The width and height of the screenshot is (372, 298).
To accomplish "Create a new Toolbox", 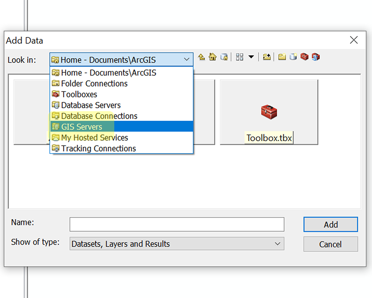I will coord(305,57).
